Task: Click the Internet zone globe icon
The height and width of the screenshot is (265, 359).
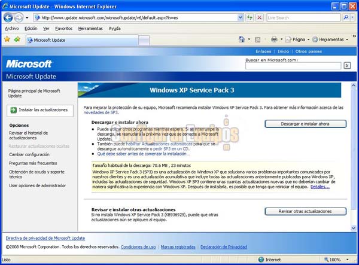Action: click(x=261, y=260)
